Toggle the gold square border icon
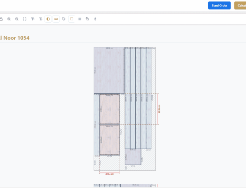246x188 pixels. 71,19
